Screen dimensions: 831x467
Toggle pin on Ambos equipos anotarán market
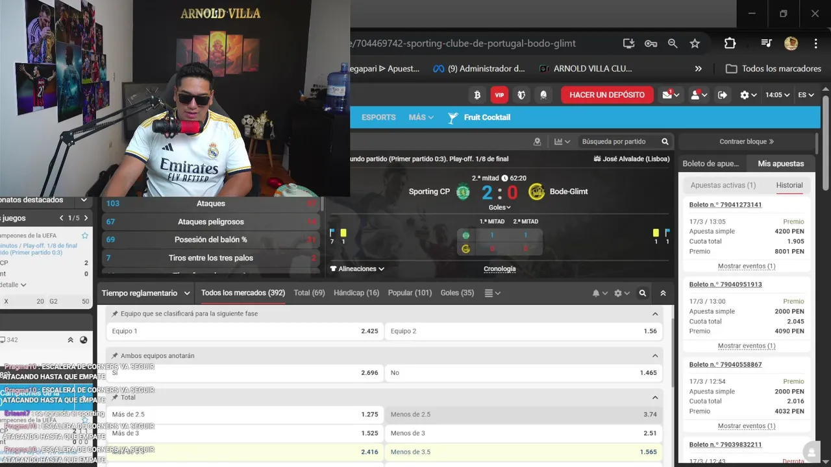[x=115, y=356]
